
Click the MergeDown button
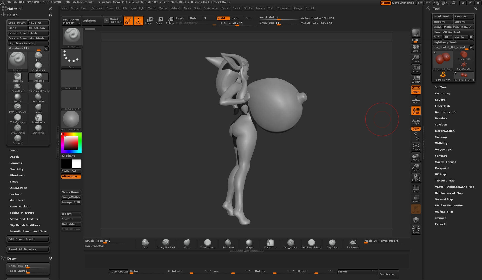pos(71,192)
